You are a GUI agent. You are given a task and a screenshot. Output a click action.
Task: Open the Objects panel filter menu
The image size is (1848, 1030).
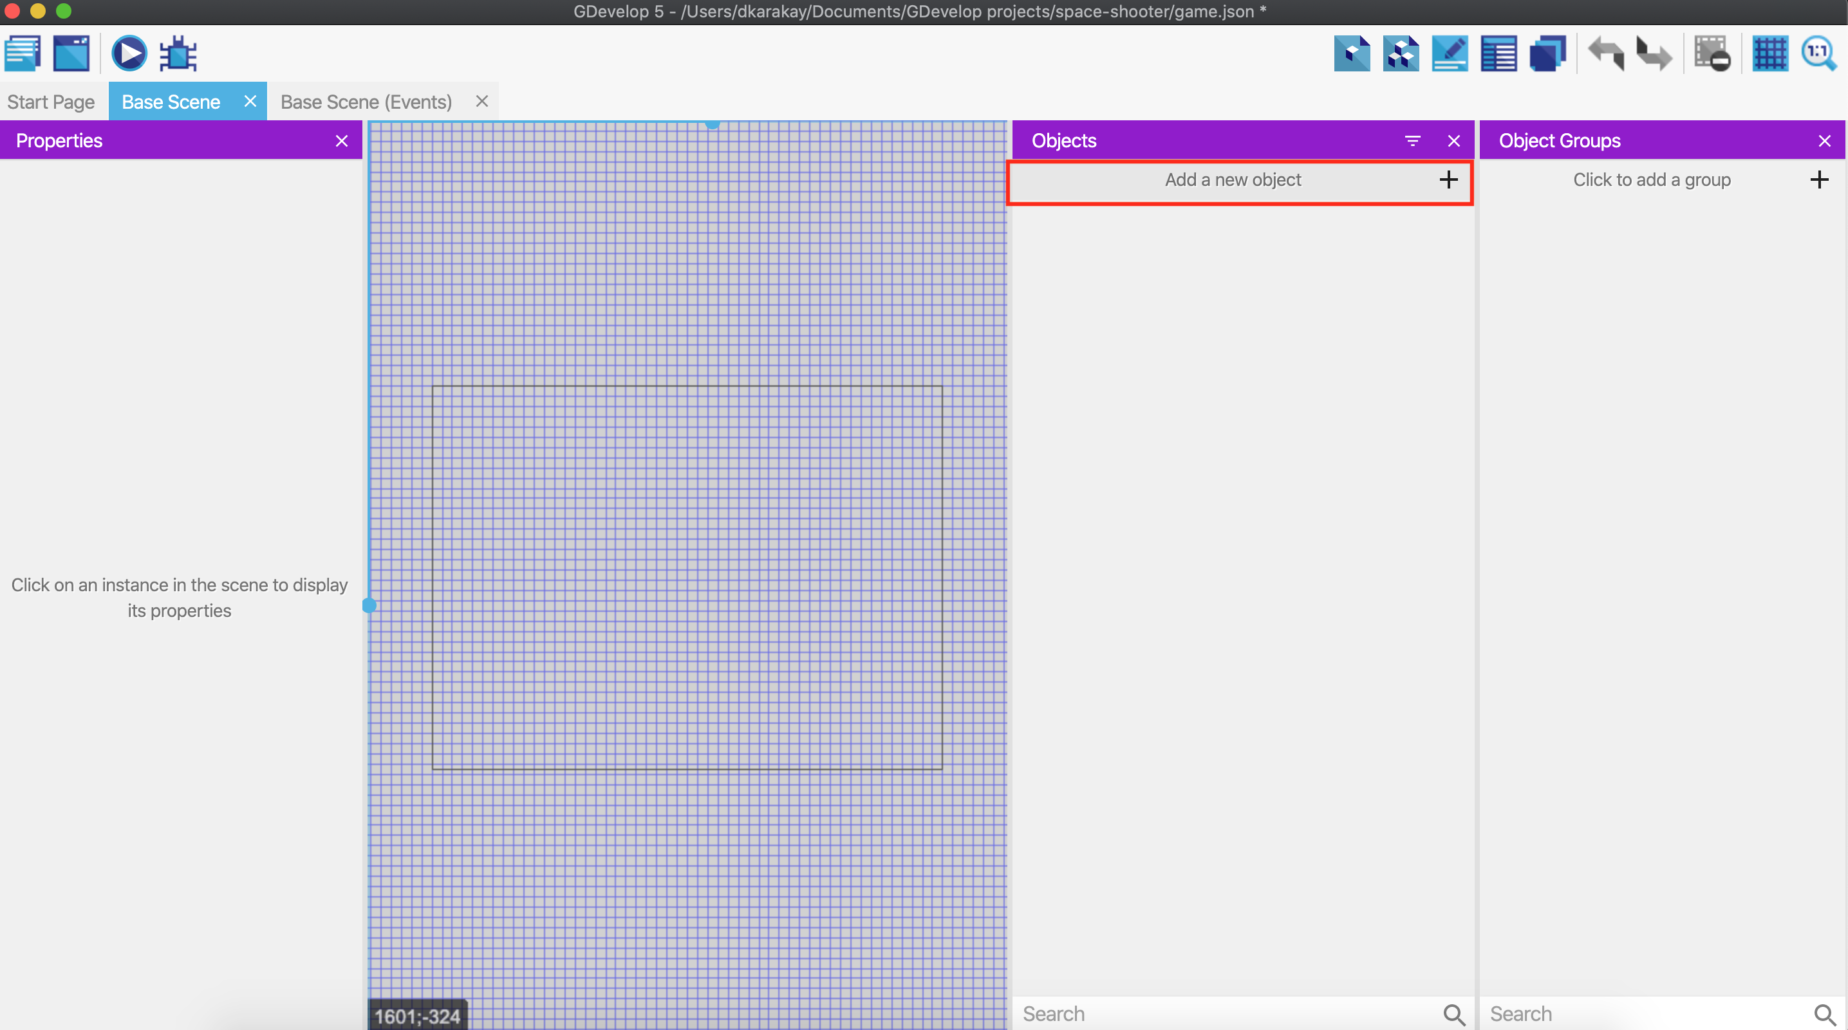coord(1412,141)
